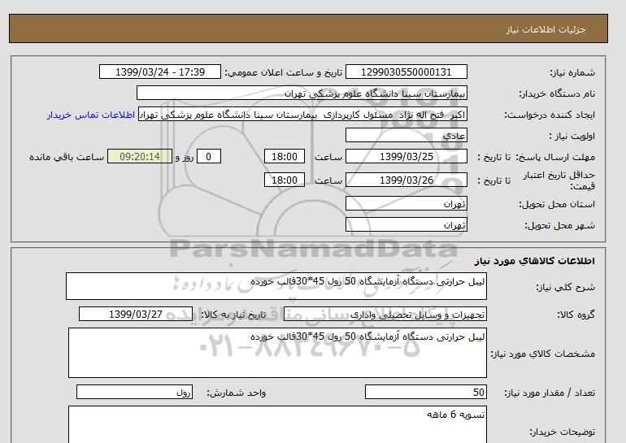Click the buyer organization name field
The width and height of the screenshot is (626, 443).
(302, 93)
